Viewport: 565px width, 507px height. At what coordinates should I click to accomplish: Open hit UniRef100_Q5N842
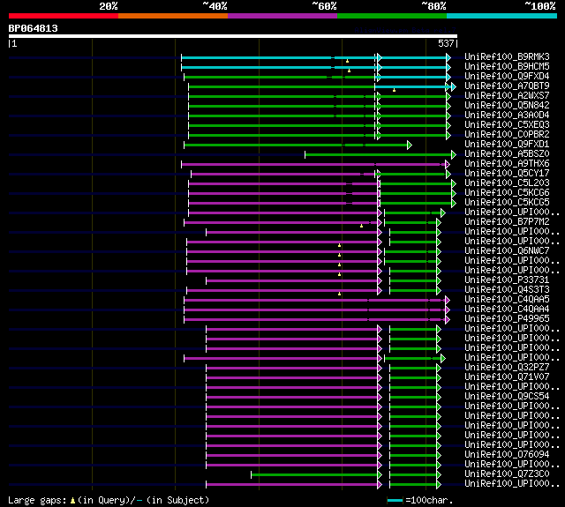pos(507,106)
